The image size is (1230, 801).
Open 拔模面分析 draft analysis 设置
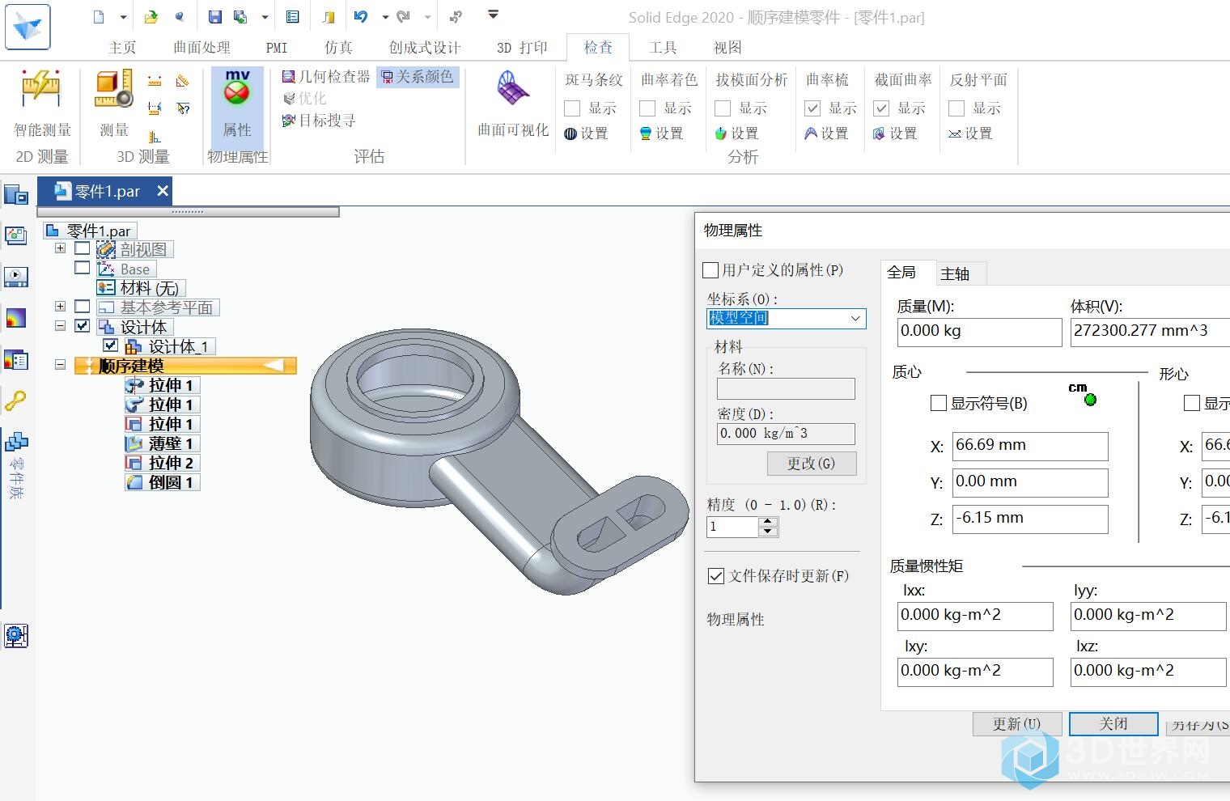click(x=736, y=133)
